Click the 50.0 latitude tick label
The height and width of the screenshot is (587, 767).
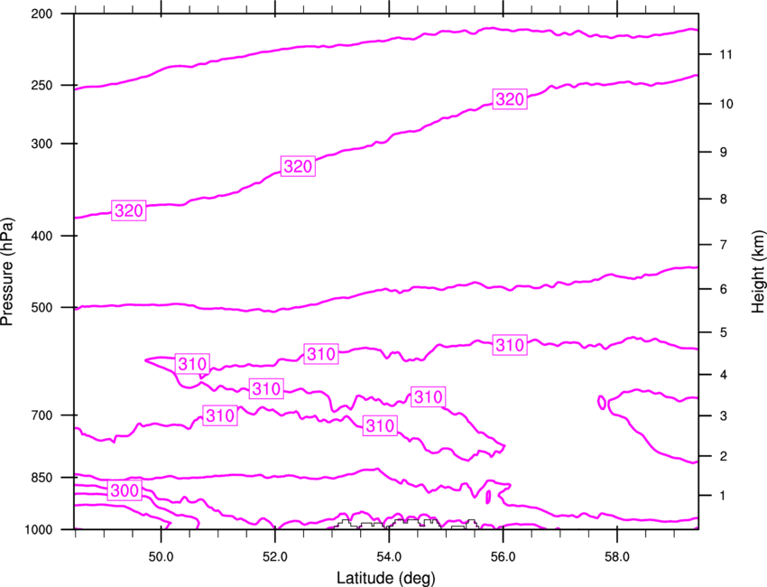161,557
